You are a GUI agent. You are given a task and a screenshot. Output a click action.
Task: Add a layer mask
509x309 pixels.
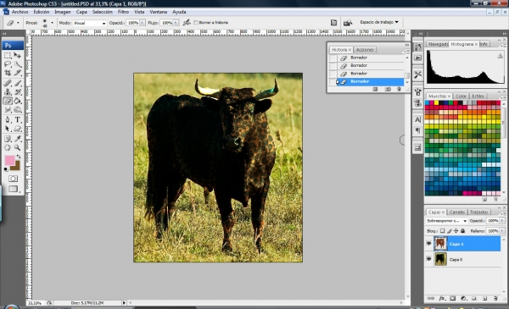(452, 298)
